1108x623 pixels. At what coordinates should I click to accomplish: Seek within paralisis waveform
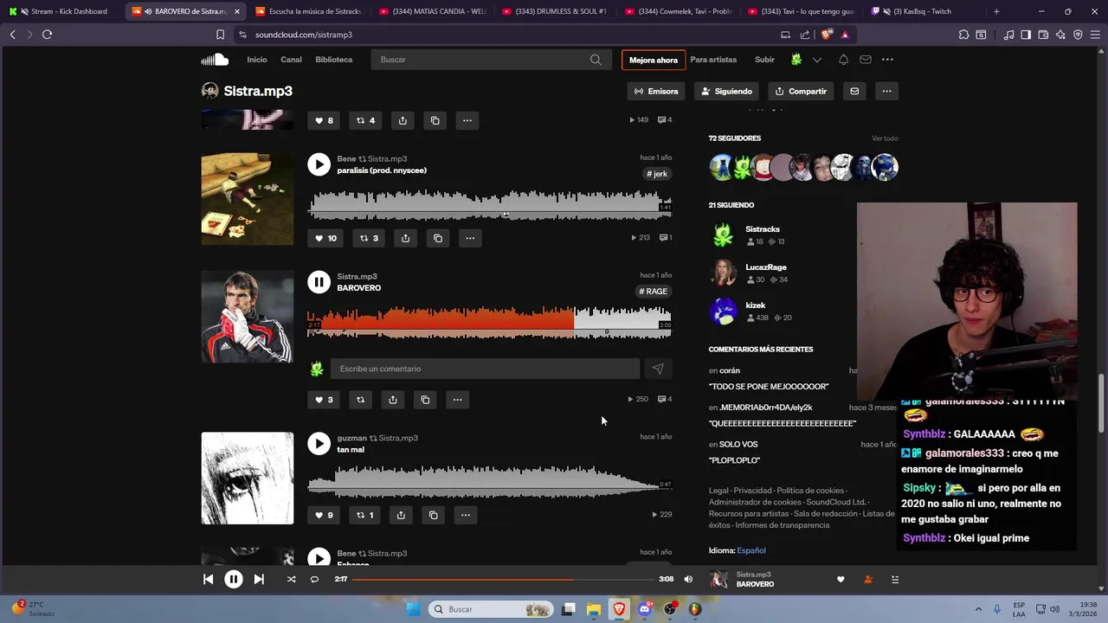(x=489, y=205)
